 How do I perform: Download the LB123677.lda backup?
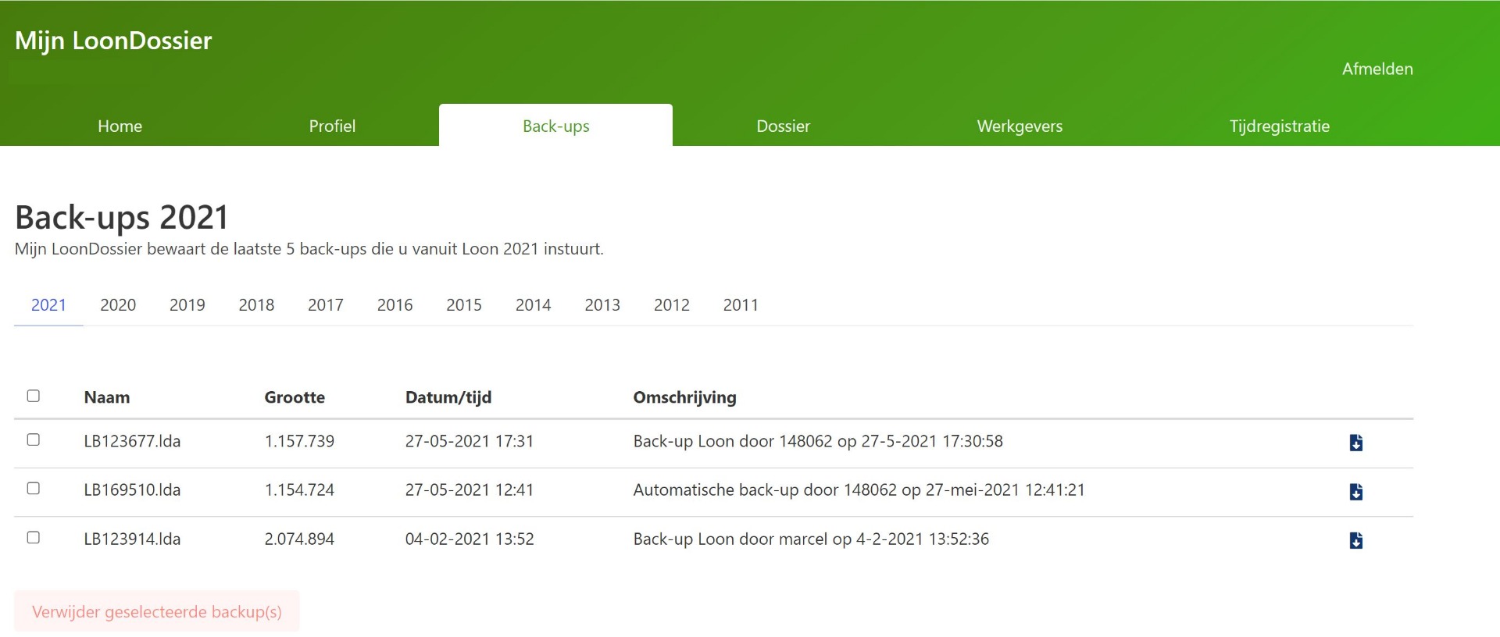click(1356, 443)
